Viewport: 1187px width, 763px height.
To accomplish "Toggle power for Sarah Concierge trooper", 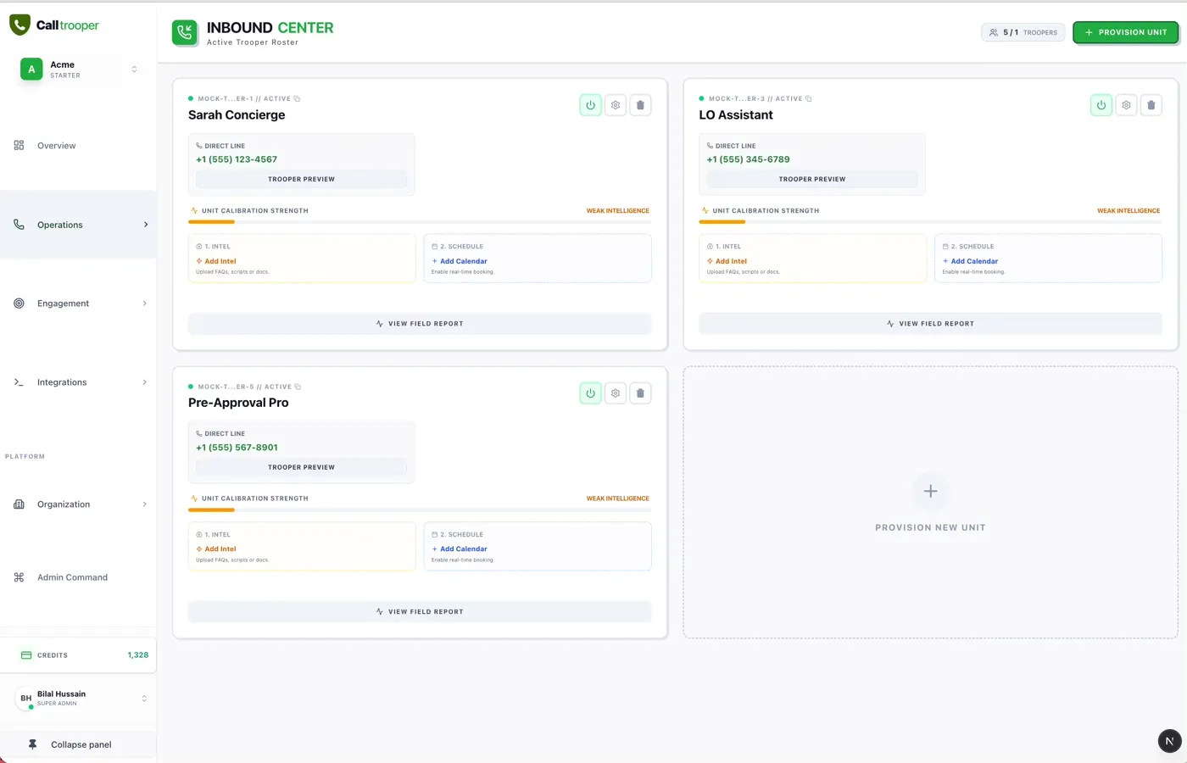I will (x=590, y=105).
